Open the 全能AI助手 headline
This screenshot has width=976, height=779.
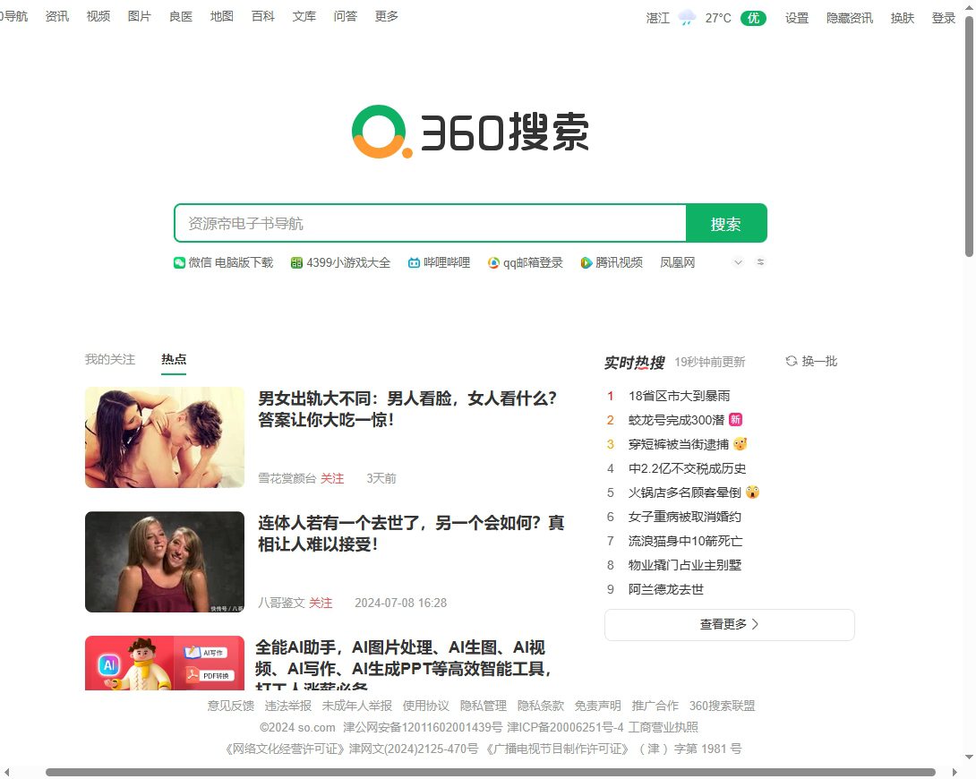403,663
